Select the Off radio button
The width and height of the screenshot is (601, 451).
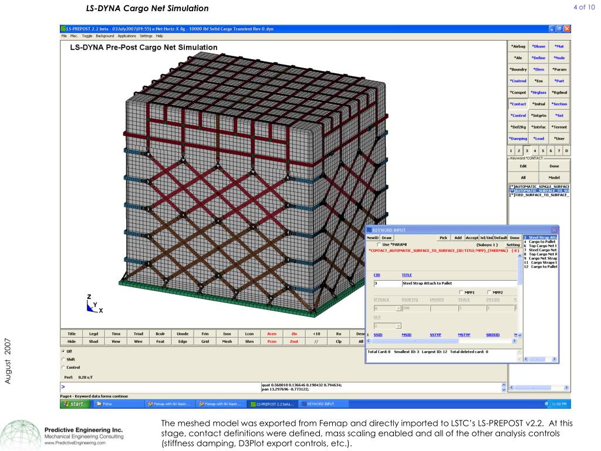tap(63, 351)
